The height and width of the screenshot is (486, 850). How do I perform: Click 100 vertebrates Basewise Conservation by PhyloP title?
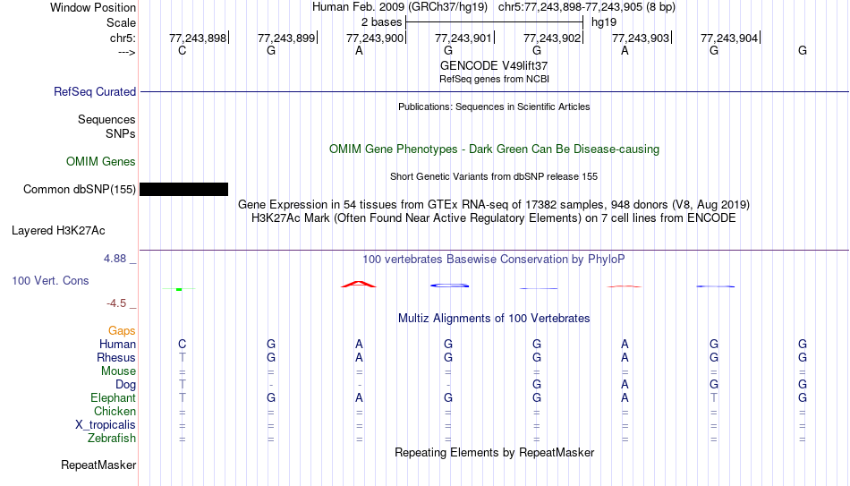494,260
